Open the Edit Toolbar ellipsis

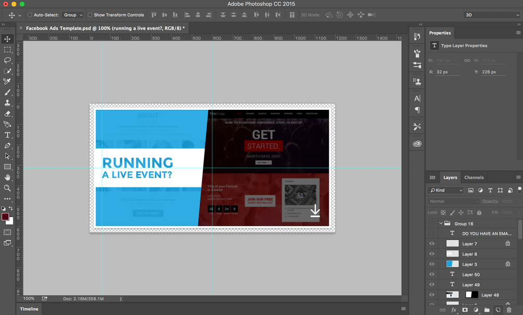tap(7, 198)
